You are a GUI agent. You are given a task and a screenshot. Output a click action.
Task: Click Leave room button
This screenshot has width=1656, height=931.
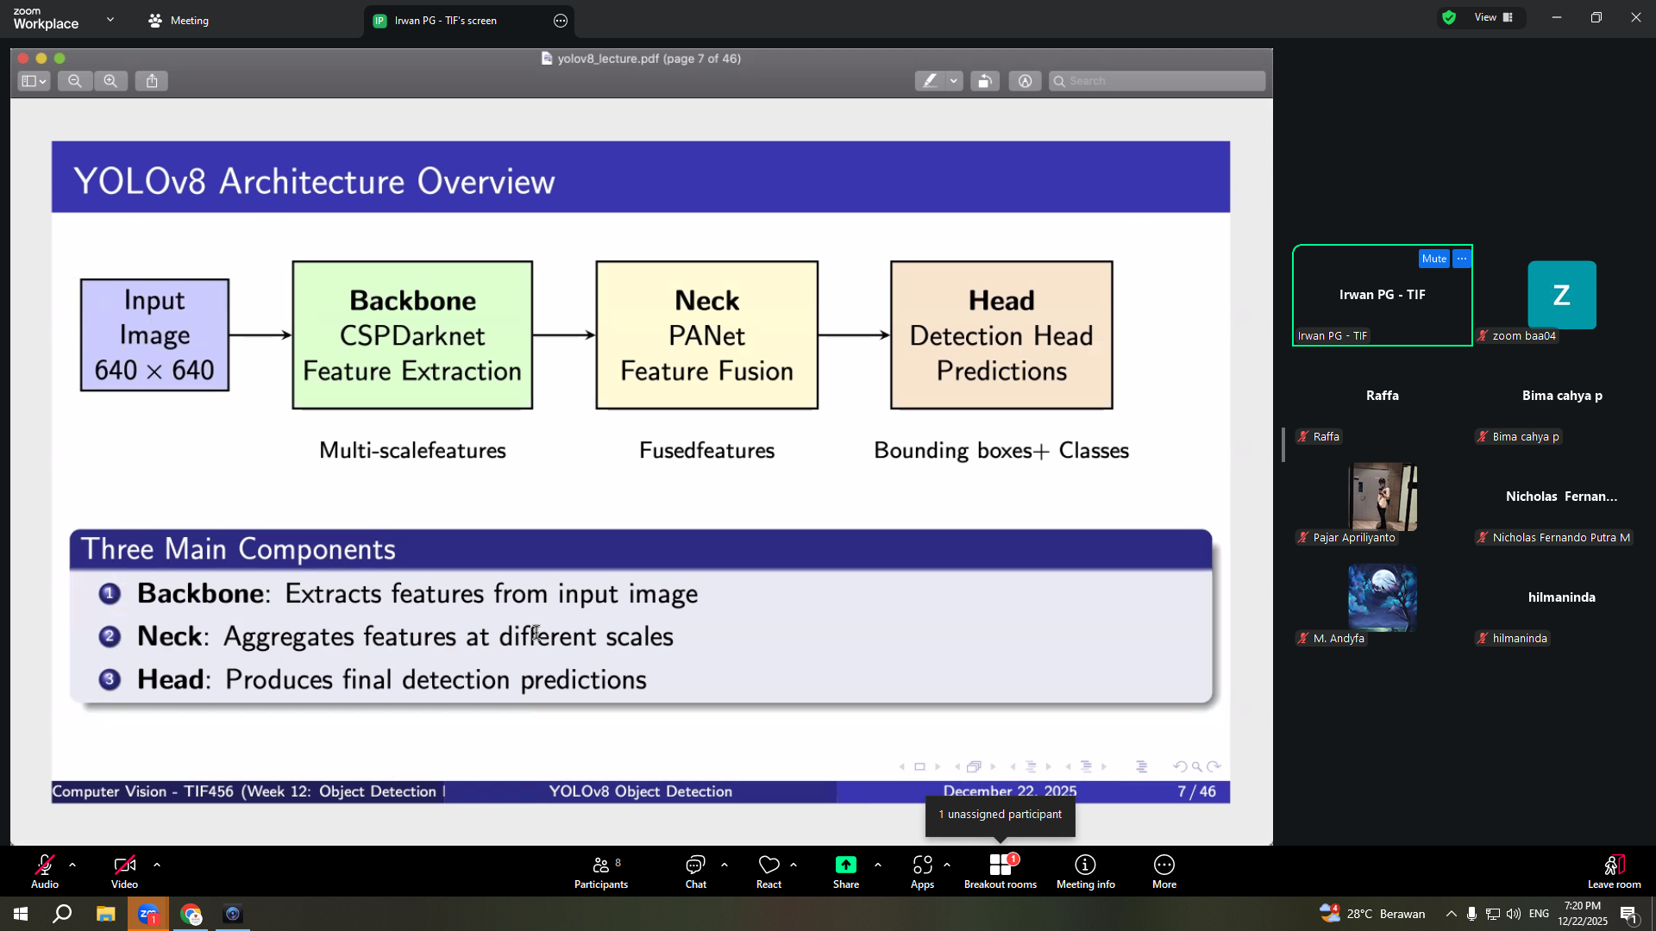click(1614, 872)
